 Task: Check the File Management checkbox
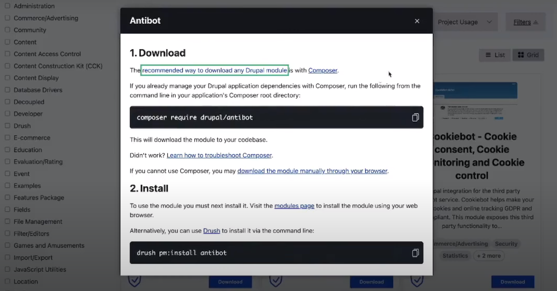(x=7, y=221)
